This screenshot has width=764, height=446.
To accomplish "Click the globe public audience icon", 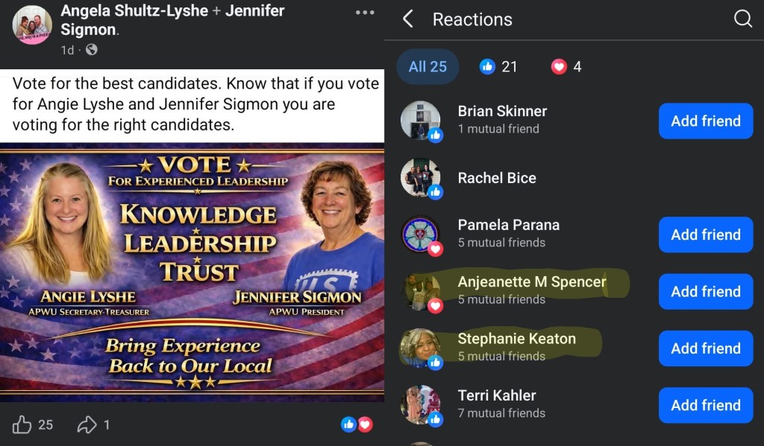I will (x=91, y=50).
